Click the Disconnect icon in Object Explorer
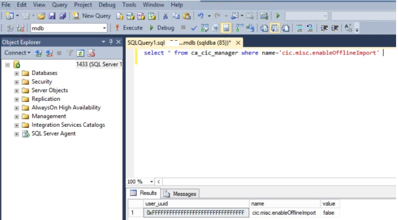 48,53
